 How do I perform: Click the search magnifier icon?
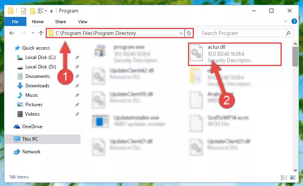click(288, 33)
